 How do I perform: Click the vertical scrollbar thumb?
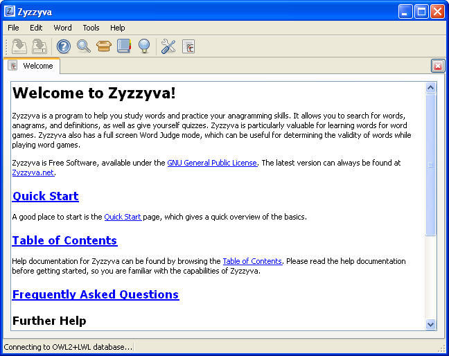[x=430, y=165]
